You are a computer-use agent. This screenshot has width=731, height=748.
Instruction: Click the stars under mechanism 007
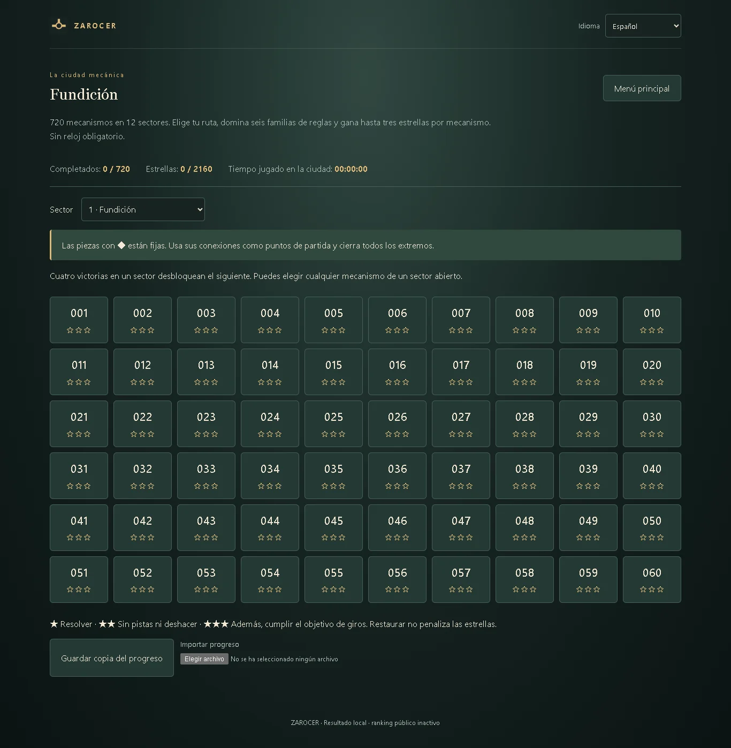[461, 330]
